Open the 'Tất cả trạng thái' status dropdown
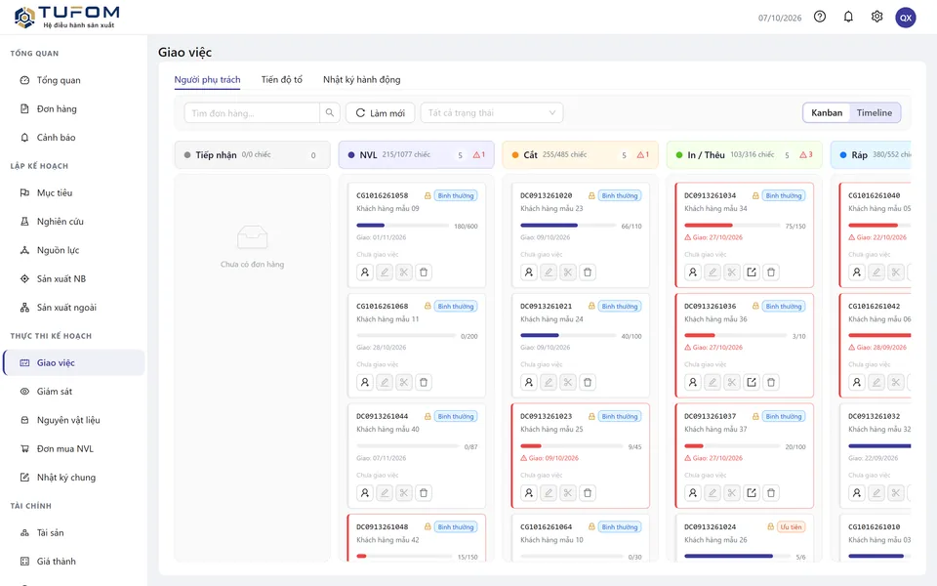The width and height of the screenshot is (937, 586). point(492,112)
